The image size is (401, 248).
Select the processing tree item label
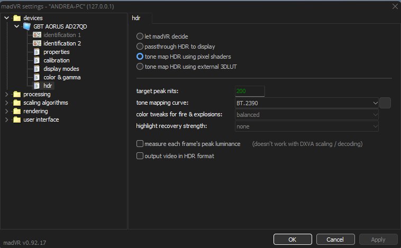[37, 94]
